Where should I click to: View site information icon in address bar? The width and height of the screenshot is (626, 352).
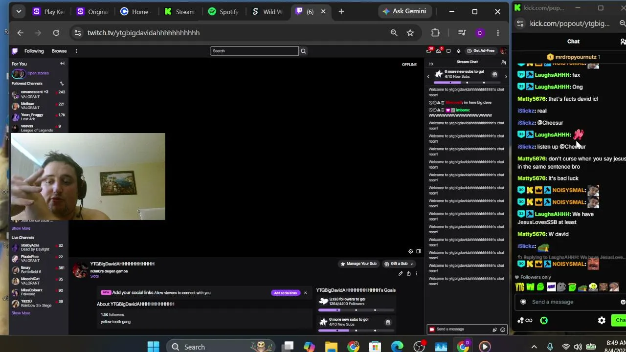pyautogui.click(x=77, y=33)
